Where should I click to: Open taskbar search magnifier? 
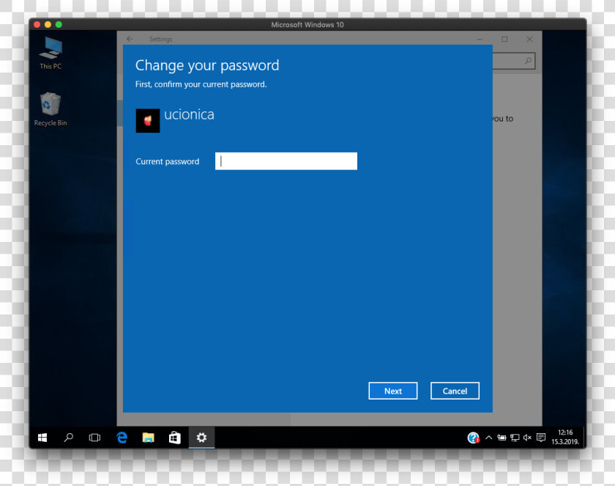click(68, 438)
